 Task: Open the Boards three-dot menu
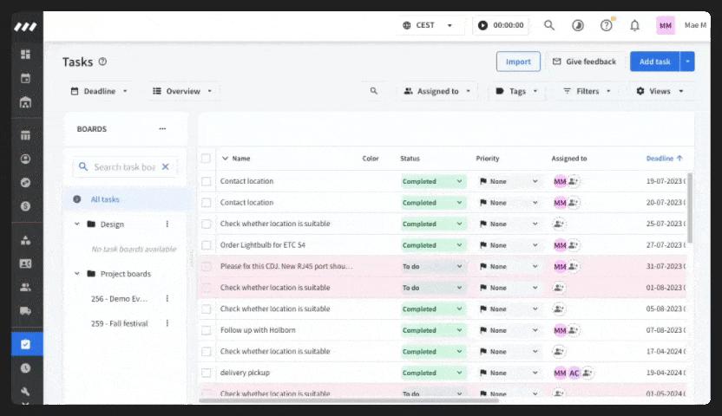(x=162, y=129)
